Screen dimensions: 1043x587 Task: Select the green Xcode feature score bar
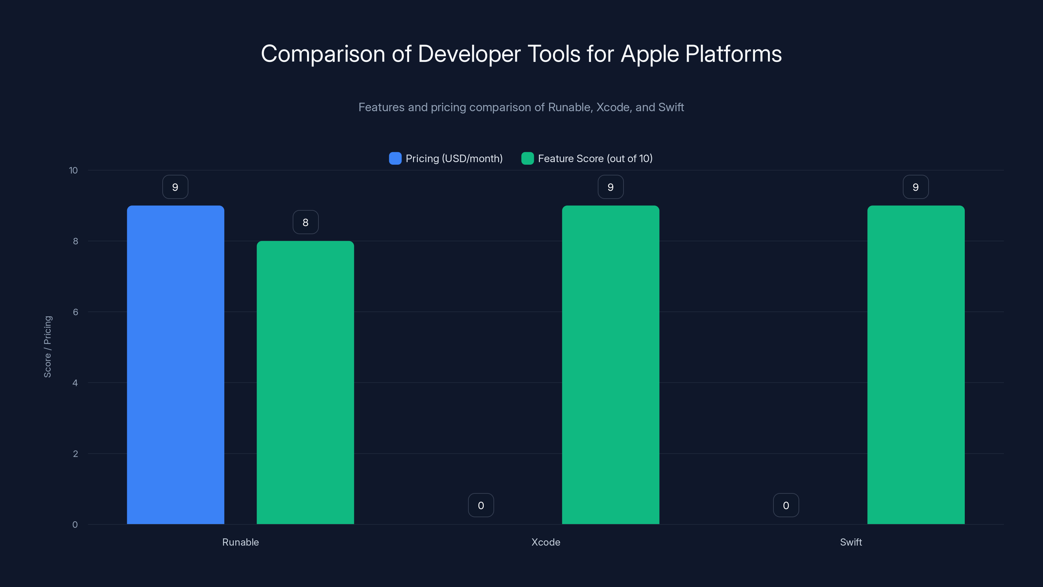point(610,365)
